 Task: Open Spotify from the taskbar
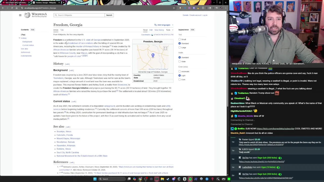[190, 179]
